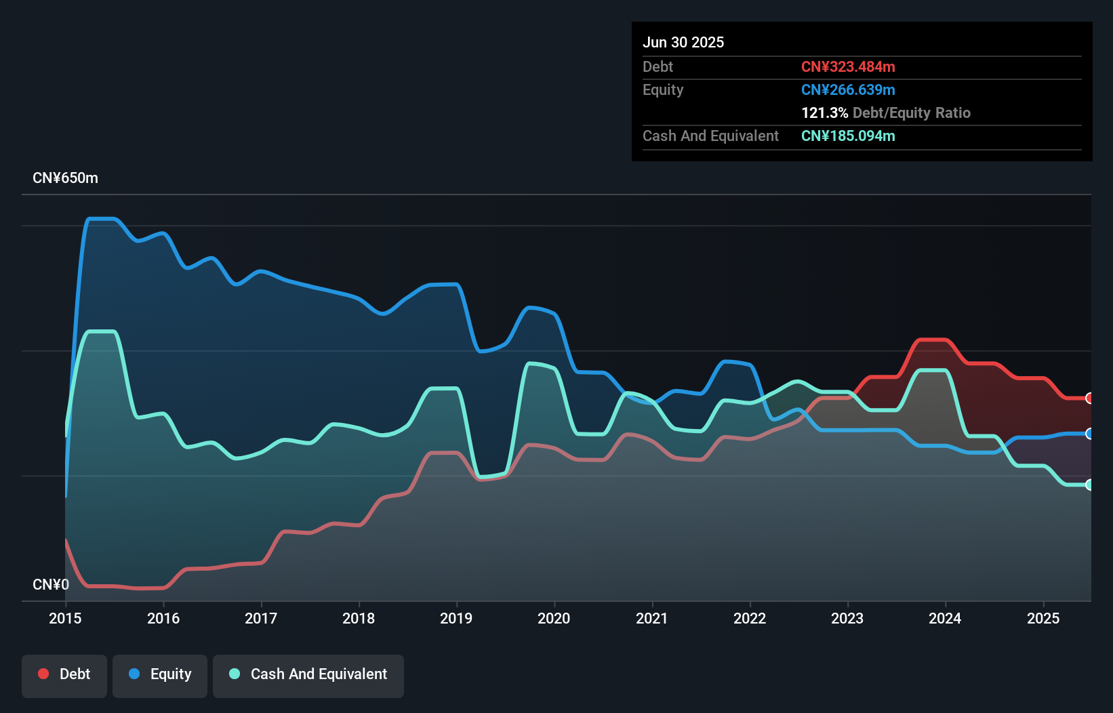Click the red Debt legend dot
This screenshot has height=713, width=1113.
click(x=43, y=674)
